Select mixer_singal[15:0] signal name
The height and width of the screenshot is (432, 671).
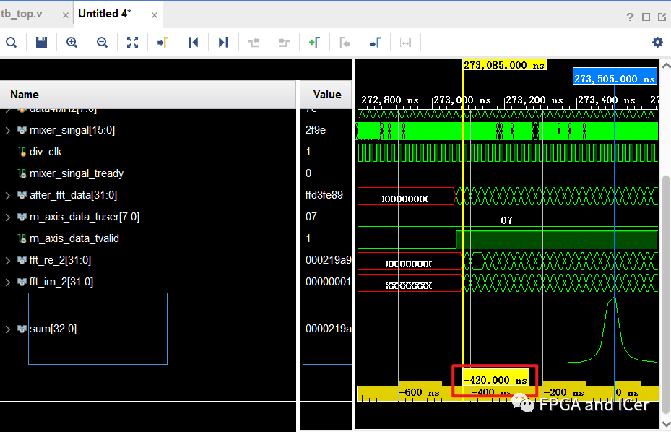[x=72, y=130]
